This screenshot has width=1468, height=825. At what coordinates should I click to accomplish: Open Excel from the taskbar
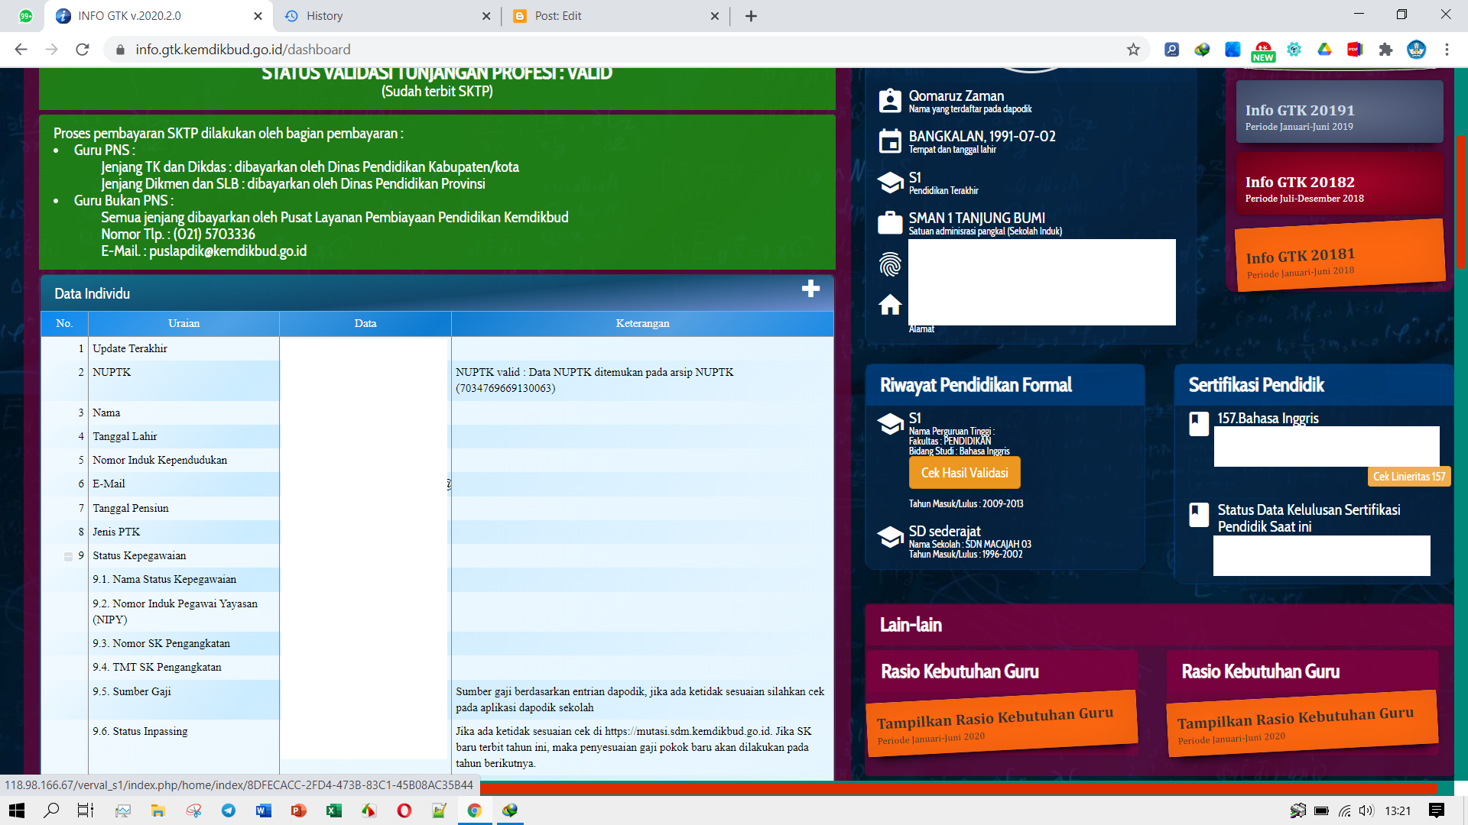(x=334, y=810)
